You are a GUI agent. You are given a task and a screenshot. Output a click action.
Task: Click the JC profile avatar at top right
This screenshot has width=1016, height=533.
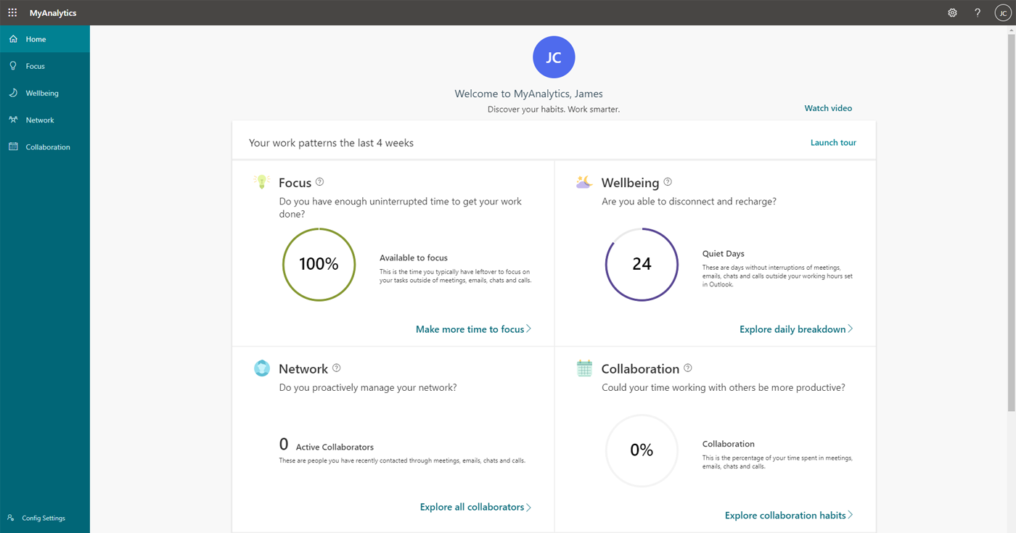point(1002,12)
